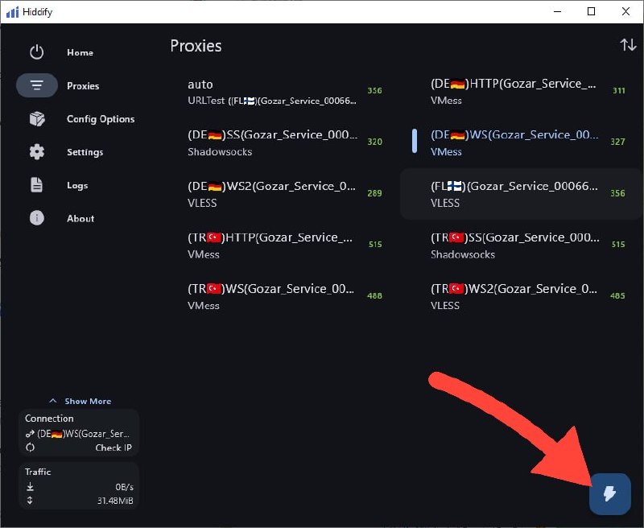
Task: Click the Hiddify app logo in the title bar
Action: pyautogui.click(x=12, y=12)
